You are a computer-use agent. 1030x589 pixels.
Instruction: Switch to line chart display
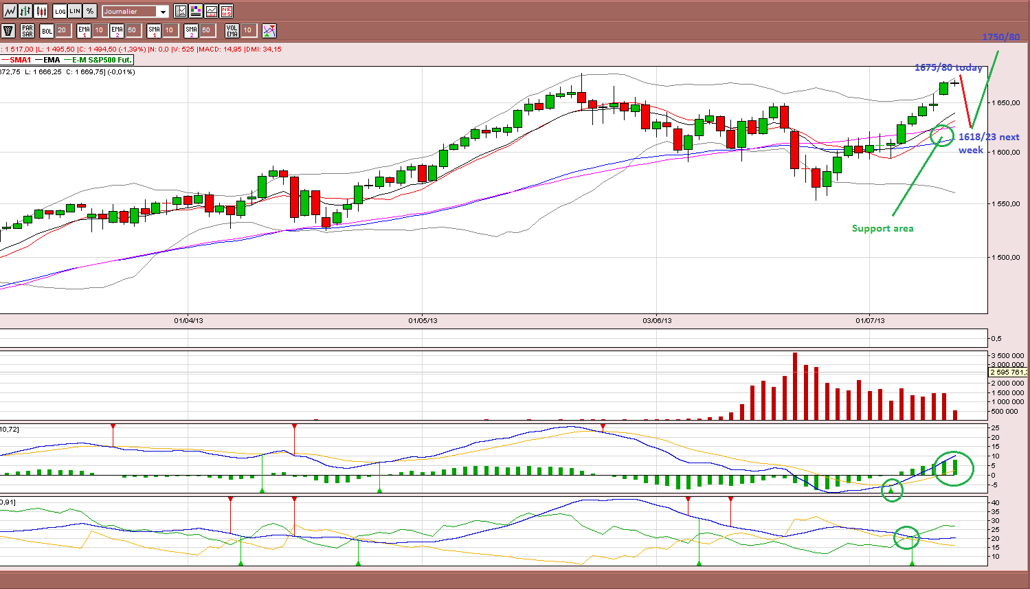9,11
